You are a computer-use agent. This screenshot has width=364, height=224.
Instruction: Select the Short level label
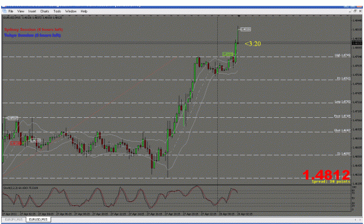tap(342, 130)
